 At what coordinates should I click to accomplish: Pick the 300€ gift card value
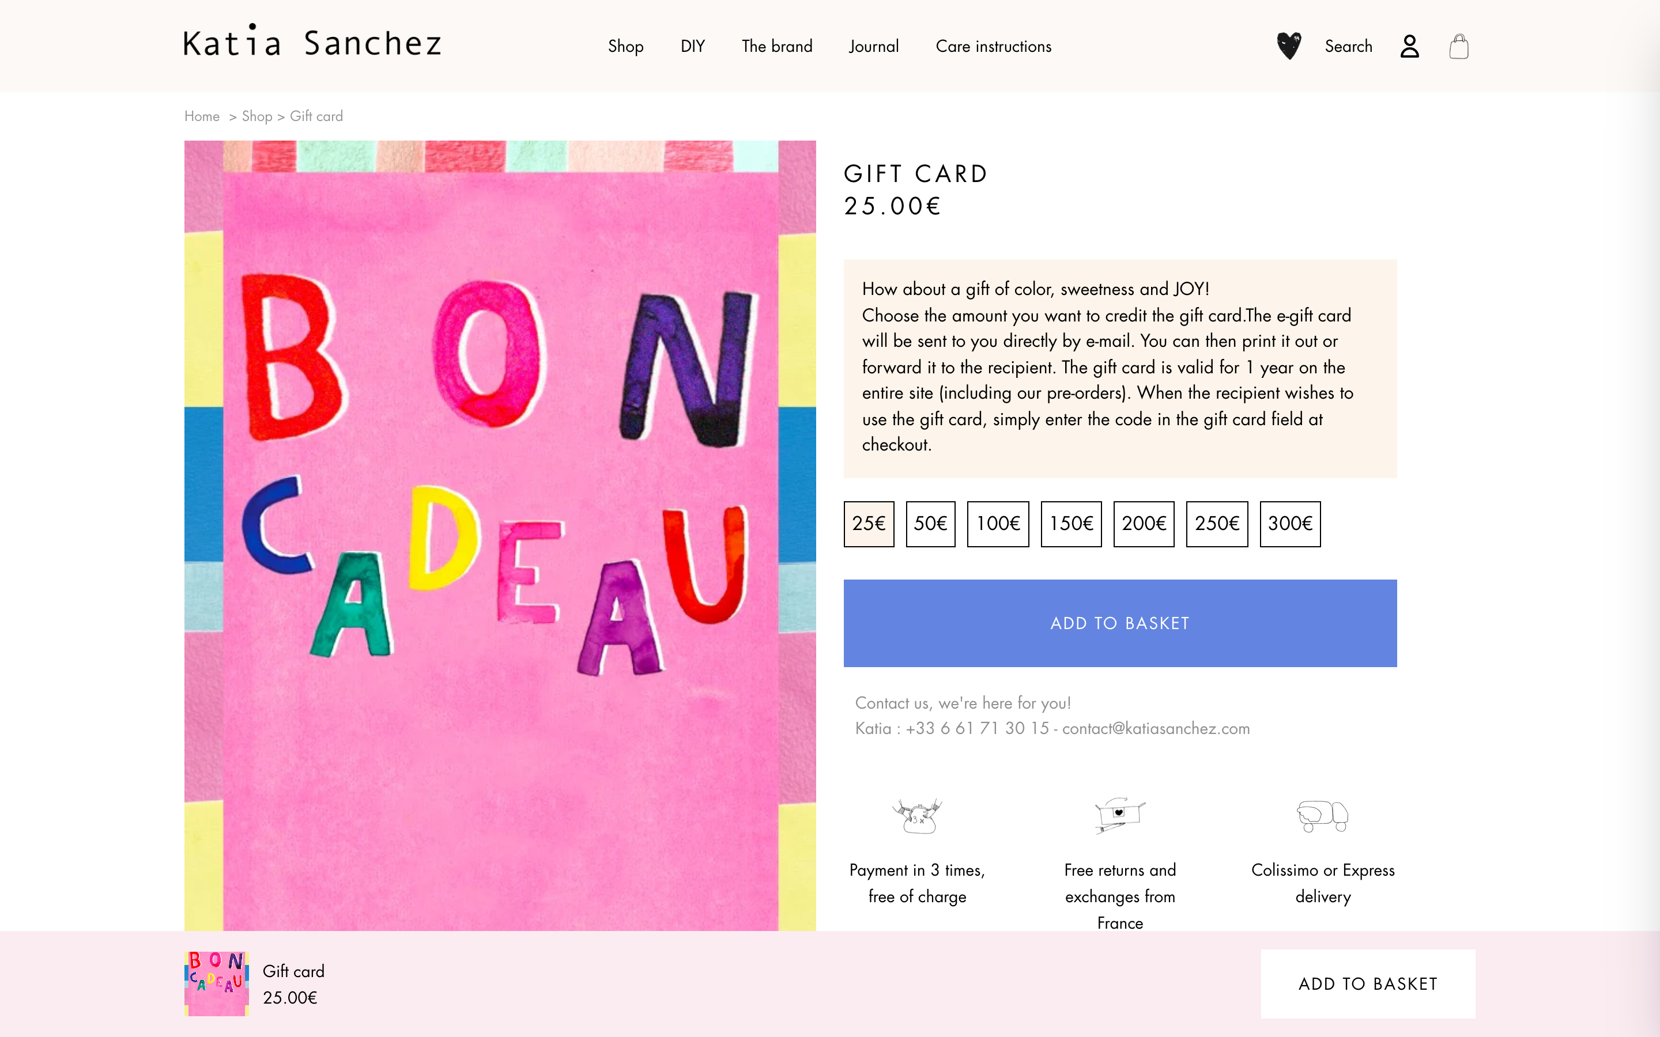point(1289,524)
